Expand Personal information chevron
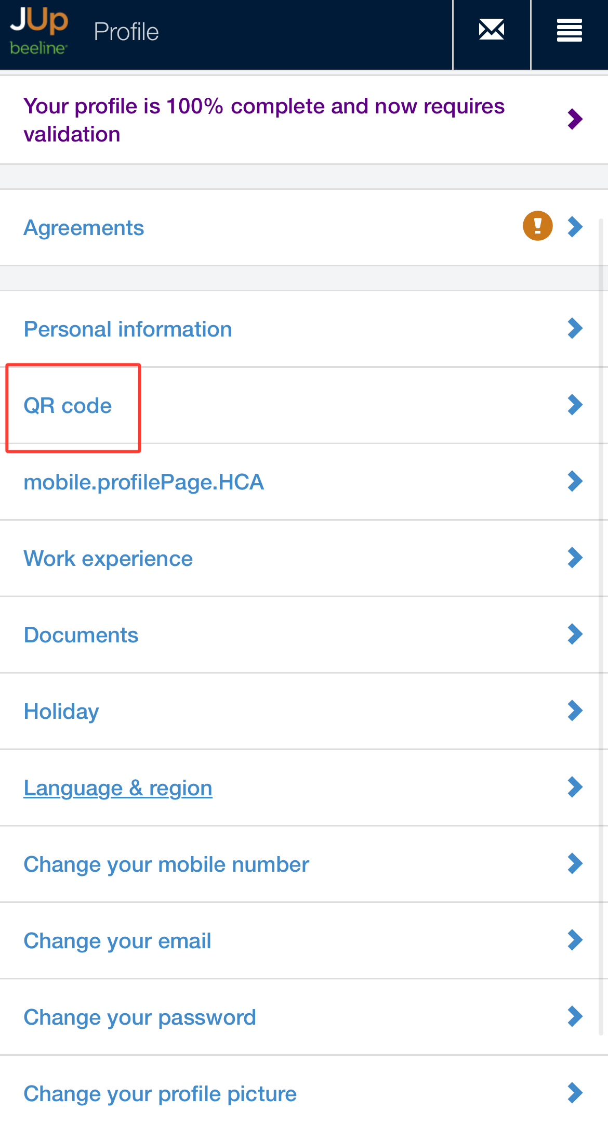 (x=575, y=328)
